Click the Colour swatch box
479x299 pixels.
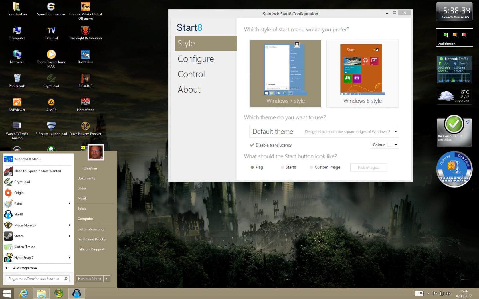pyautogui.click(x=389, y=145)
